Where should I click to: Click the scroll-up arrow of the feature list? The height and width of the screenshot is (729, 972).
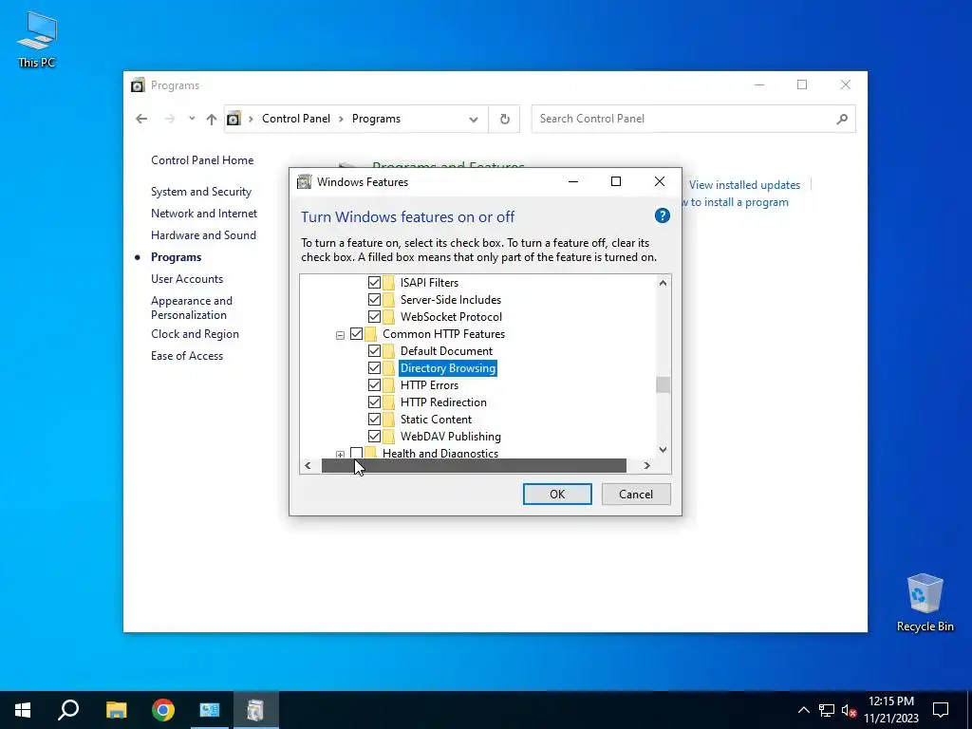click(x=663, y=283)
